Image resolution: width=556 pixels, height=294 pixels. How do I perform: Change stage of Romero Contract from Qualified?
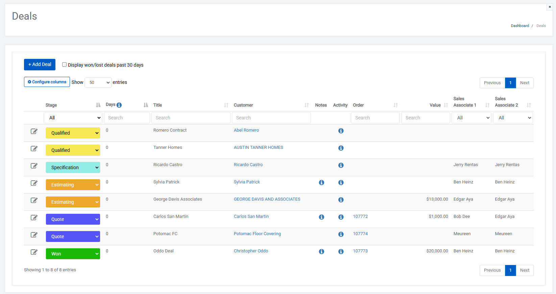tap(73, 133)
